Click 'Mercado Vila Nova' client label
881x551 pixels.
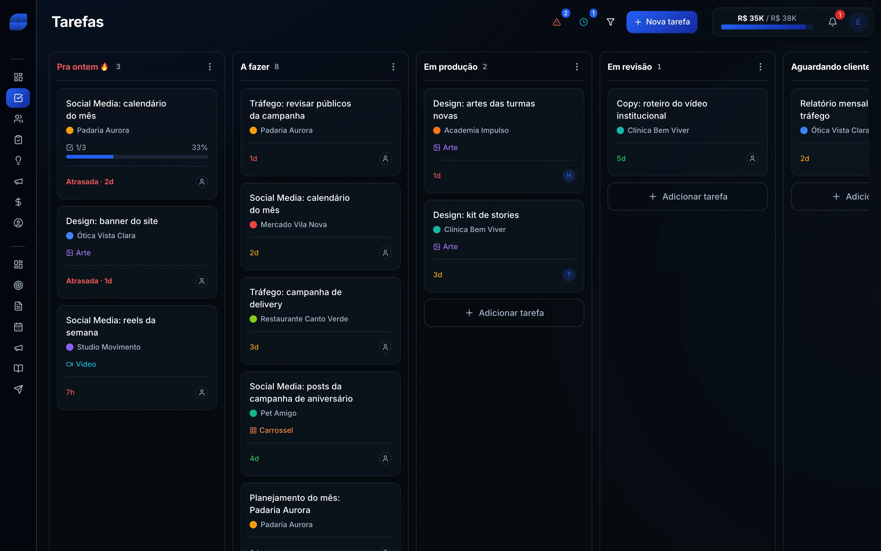pyautogui.click(x=293, y=225)
